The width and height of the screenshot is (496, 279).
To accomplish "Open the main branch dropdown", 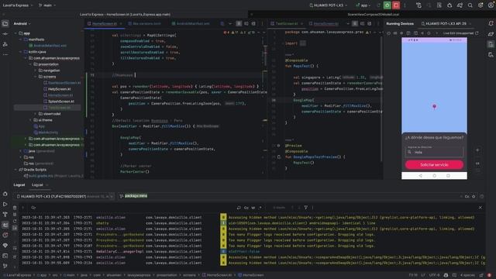I will pyautogui.click(x=47, y=5).
